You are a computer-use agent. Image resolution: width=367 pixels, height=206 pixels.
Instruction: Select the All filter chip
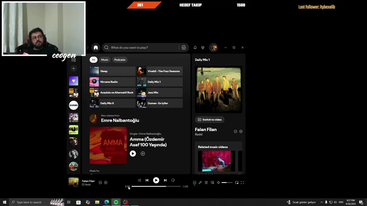point(93,60)
